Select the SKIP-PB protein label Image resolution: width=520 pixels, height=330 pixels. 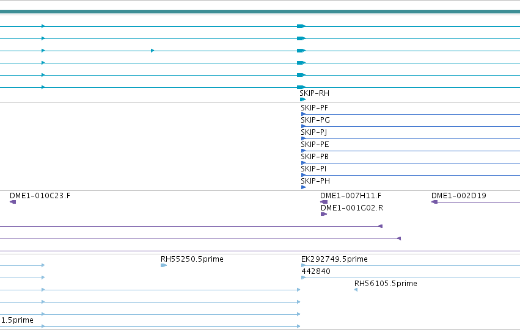point(315,157)
